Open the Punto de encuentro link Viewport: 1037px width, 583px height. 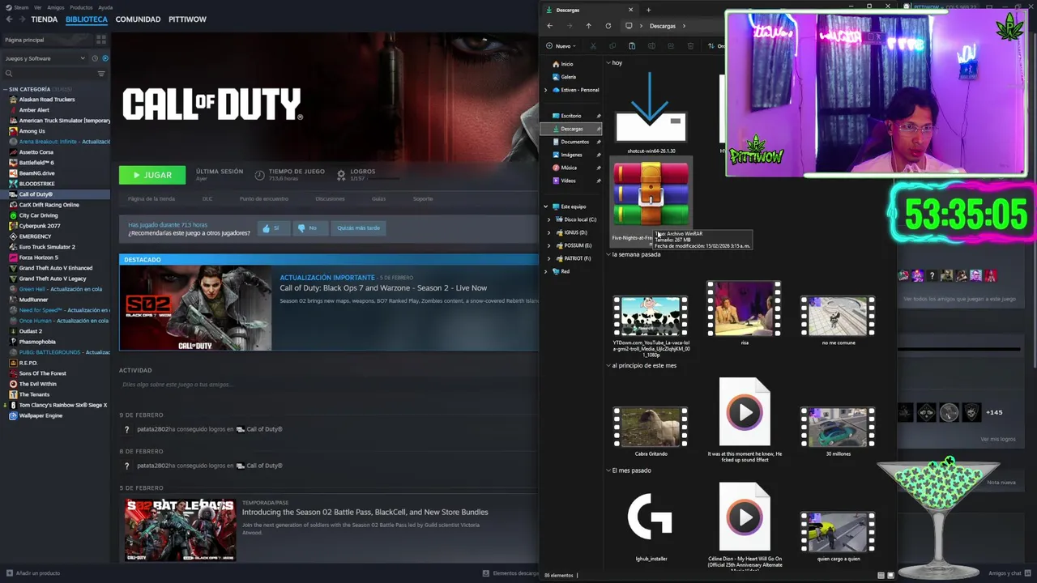pyautogui.click(x=263, y=198)
